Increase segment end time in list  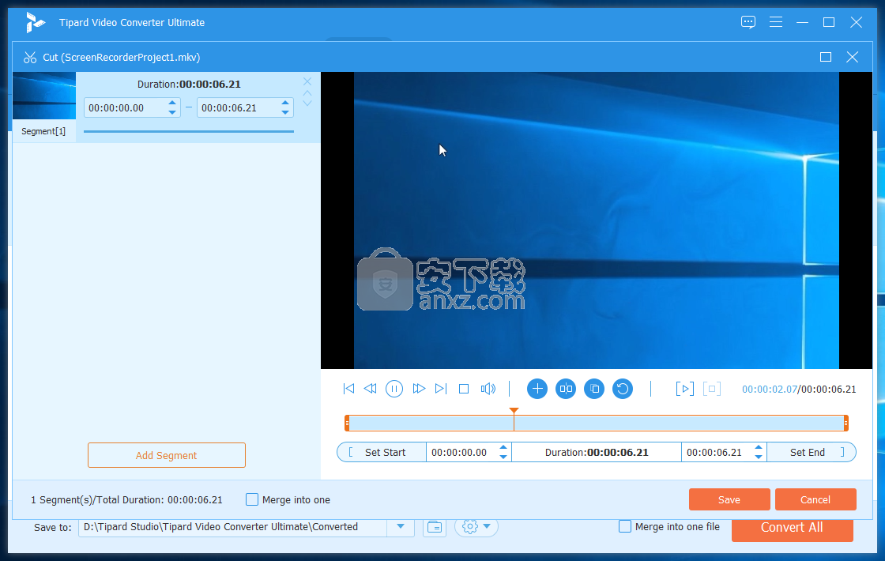(x=285, y=103)
